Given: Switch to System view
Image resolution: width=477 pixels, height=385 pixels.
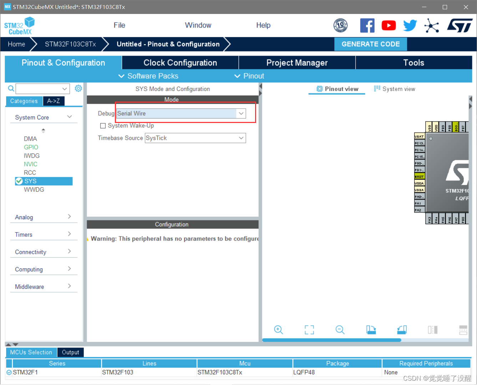Looking at the screenshot, I should (x=395, y=89).
